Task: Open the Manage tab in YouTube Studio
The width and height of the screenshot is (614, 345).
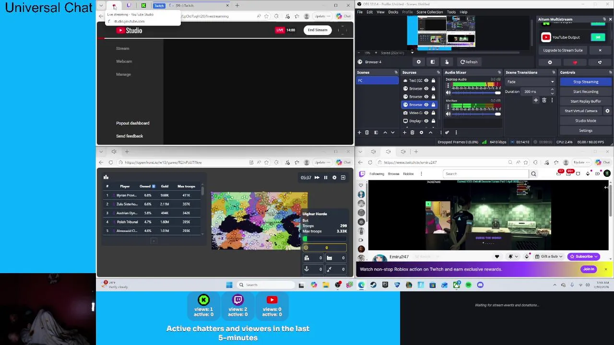Action: pos(123,74)
